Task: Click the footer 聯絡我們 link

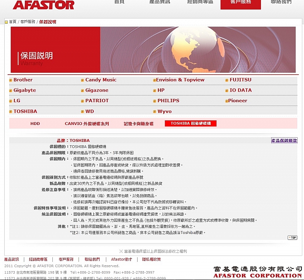Action: 92,259
